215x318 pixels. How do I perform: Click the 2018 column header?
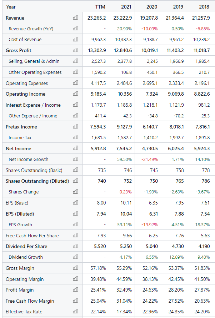click(204, 7)
